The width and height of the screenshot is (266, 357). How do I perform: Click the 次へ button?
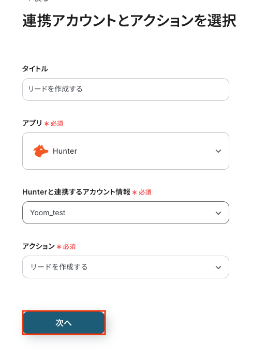click(x=64, y=323)
